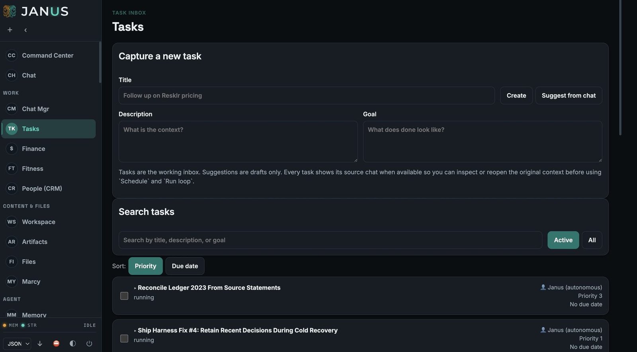Click the Janus logo icon
Viewport: 637px width, 352px height.
tap(10, 11)
